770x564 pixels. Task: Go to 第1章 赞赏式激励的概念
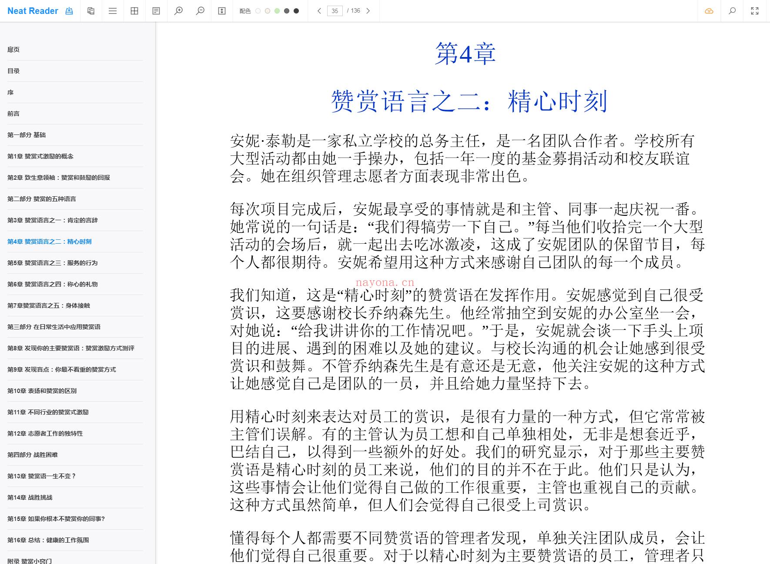pyautogui.click(x=40, y=156)
